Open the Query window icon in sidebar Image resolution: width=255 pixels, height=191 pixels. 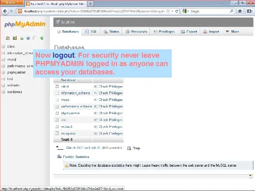(x=22, y=38)
